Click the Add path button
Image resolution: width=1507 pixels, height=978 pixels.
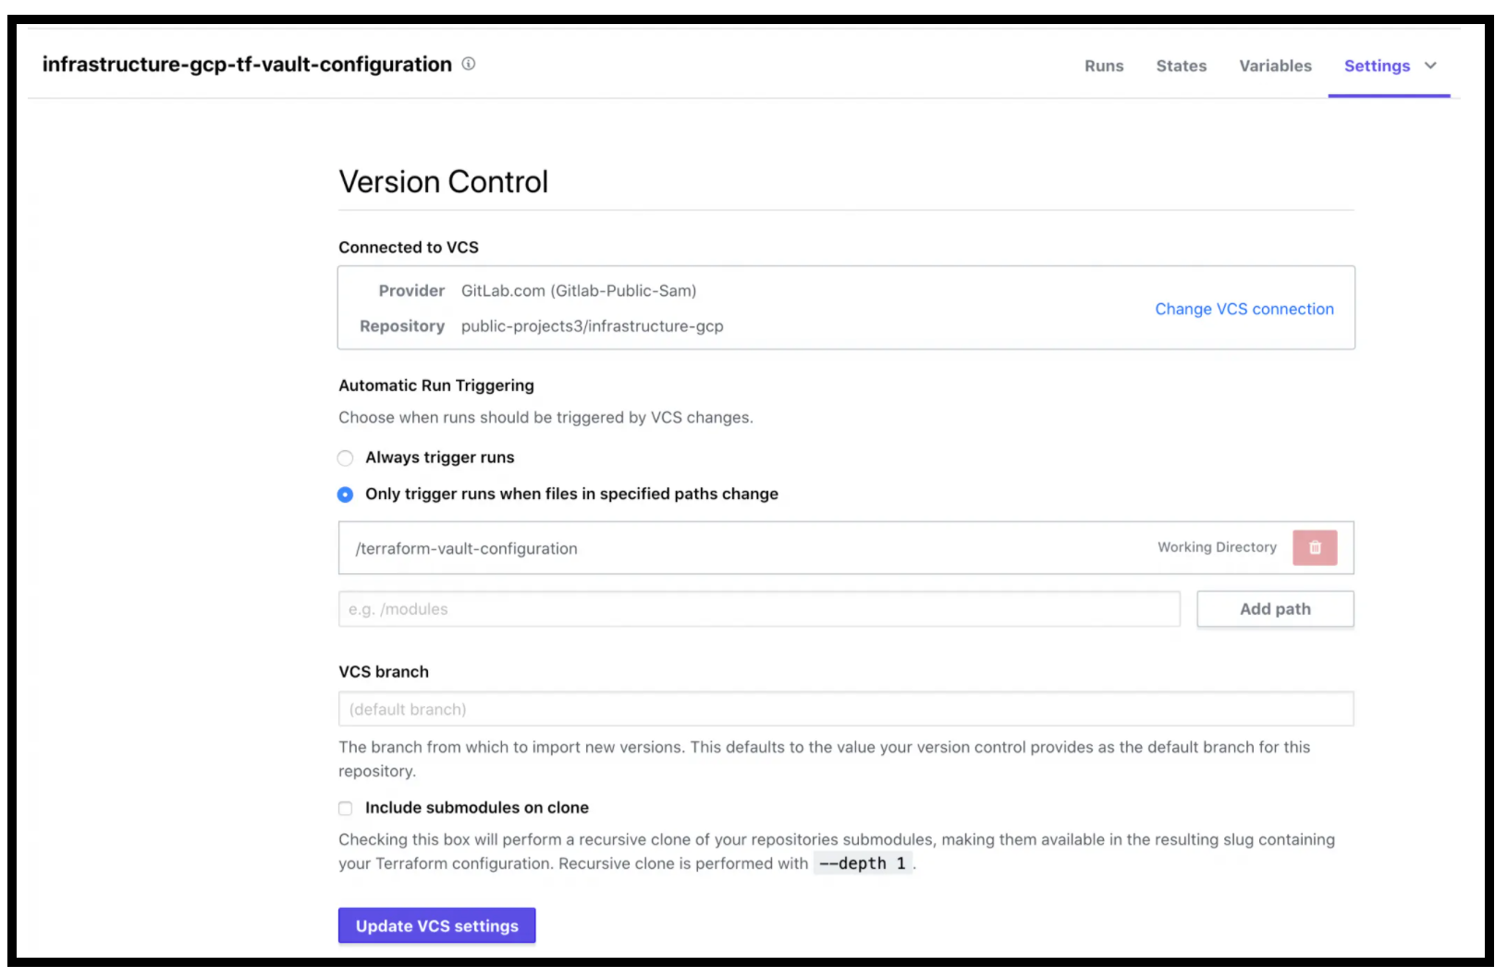click(1275, 608)
